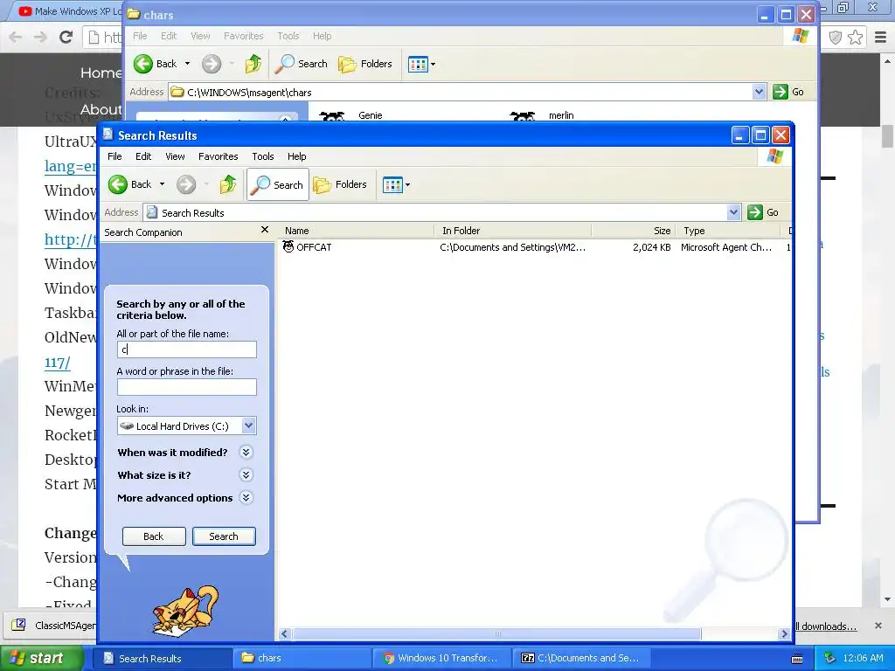Go back in Search Results window
Screen dimensions: 895x671
point(129,184)
